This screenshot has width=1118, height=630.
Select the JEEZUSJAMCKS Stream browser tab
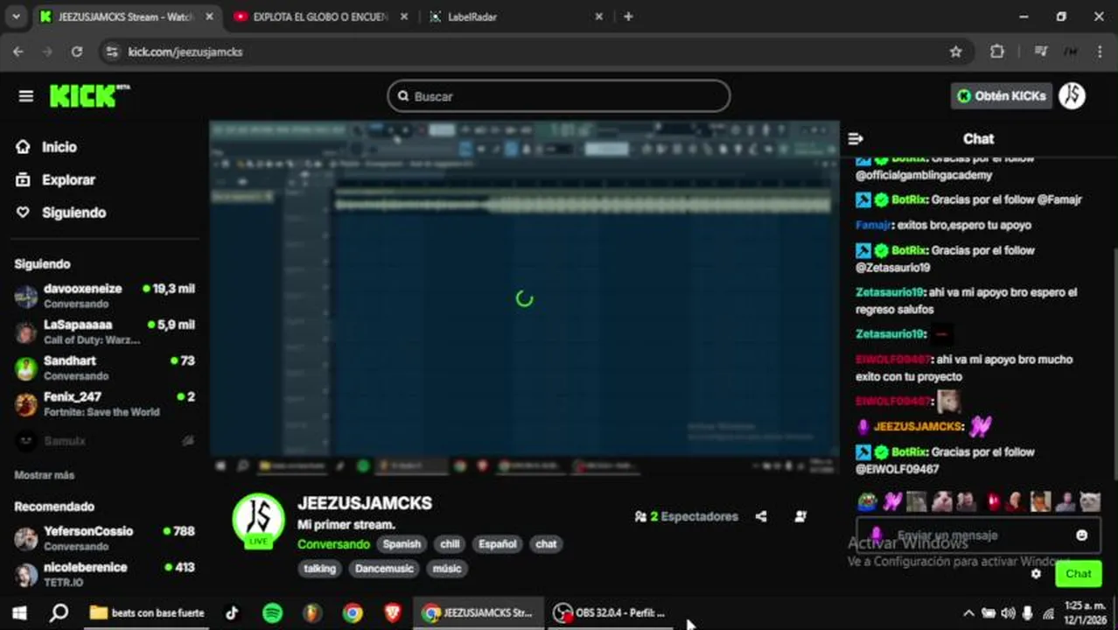click(126, 17)
